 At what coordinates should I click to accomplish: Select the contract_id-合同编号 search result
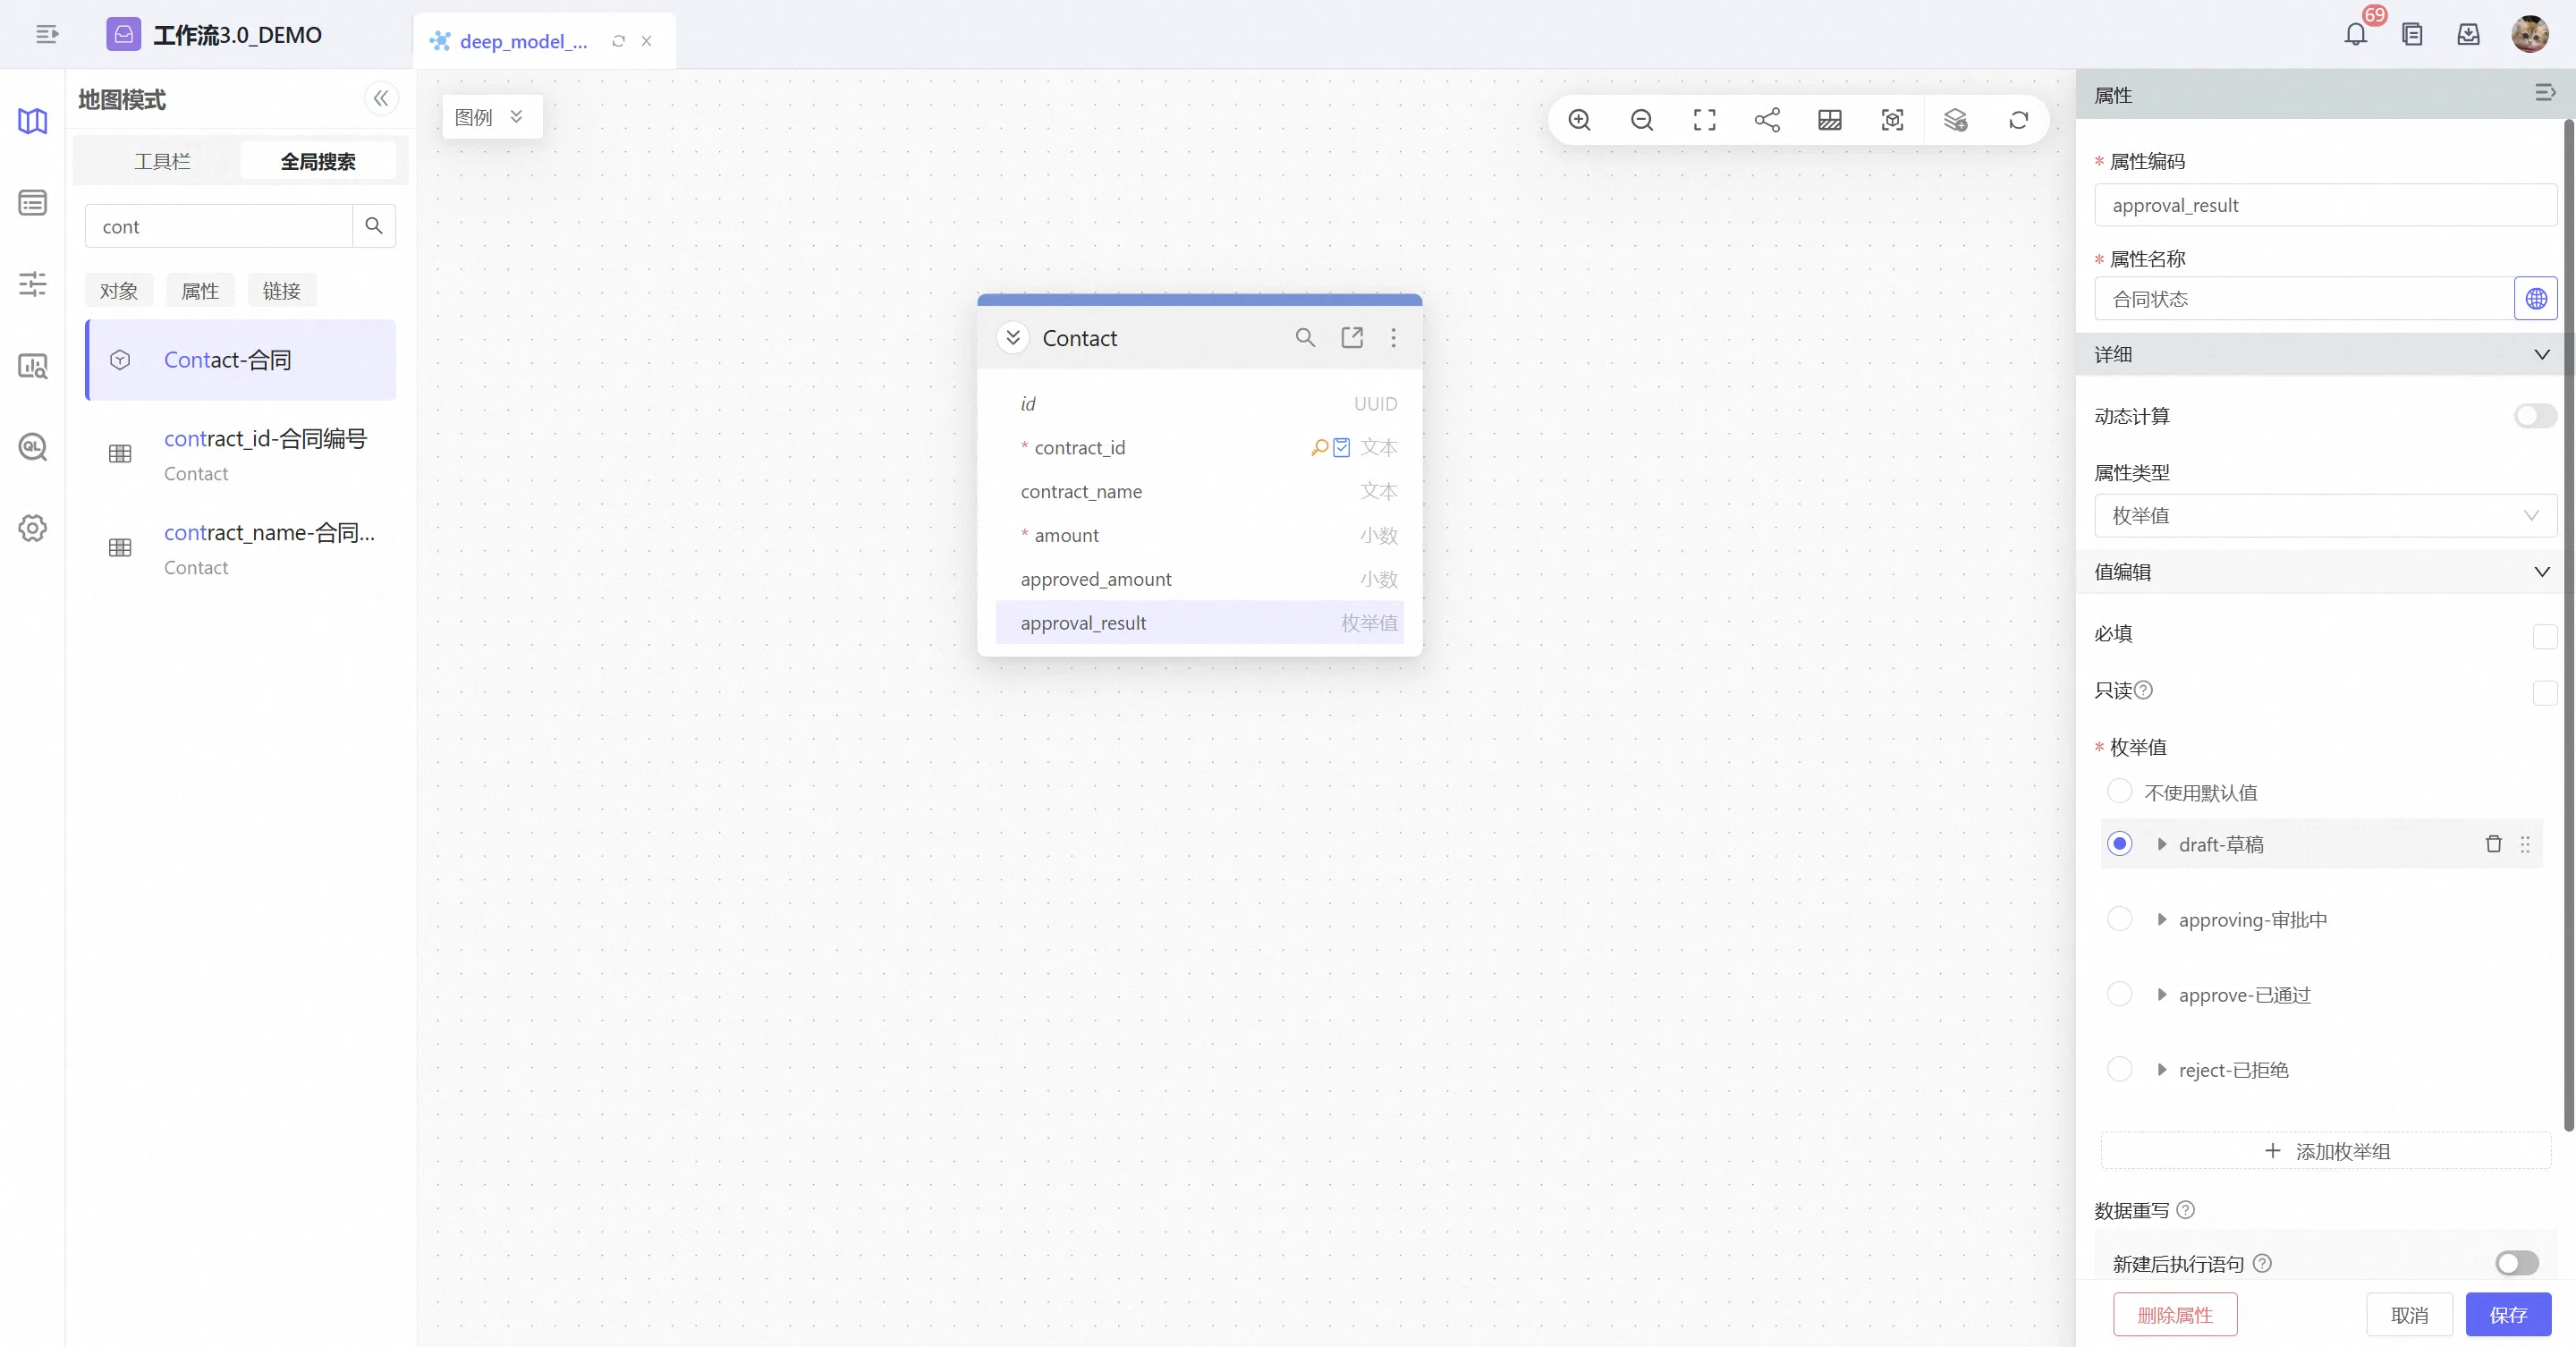(x=241, y=454)
